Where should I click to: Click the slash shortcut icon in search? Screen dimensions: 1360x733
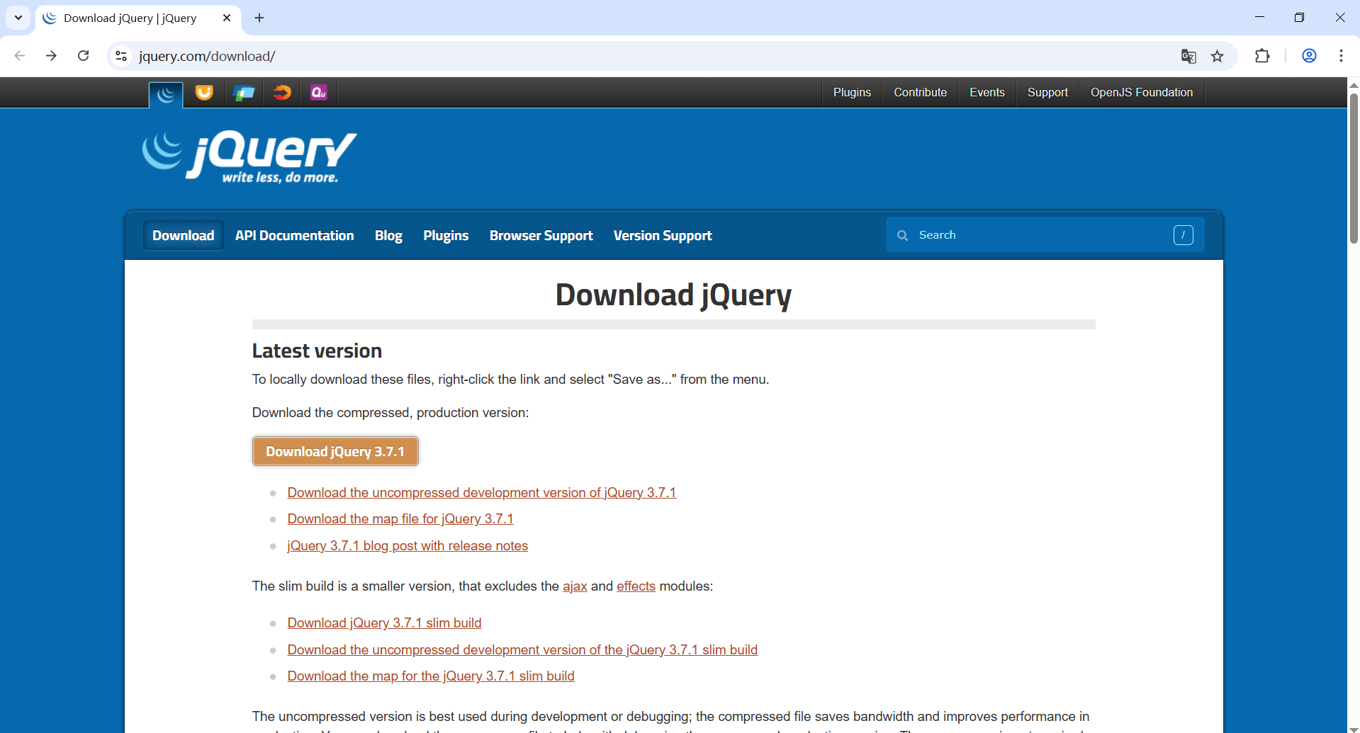pyautogui.click(x=1183, y=235)
